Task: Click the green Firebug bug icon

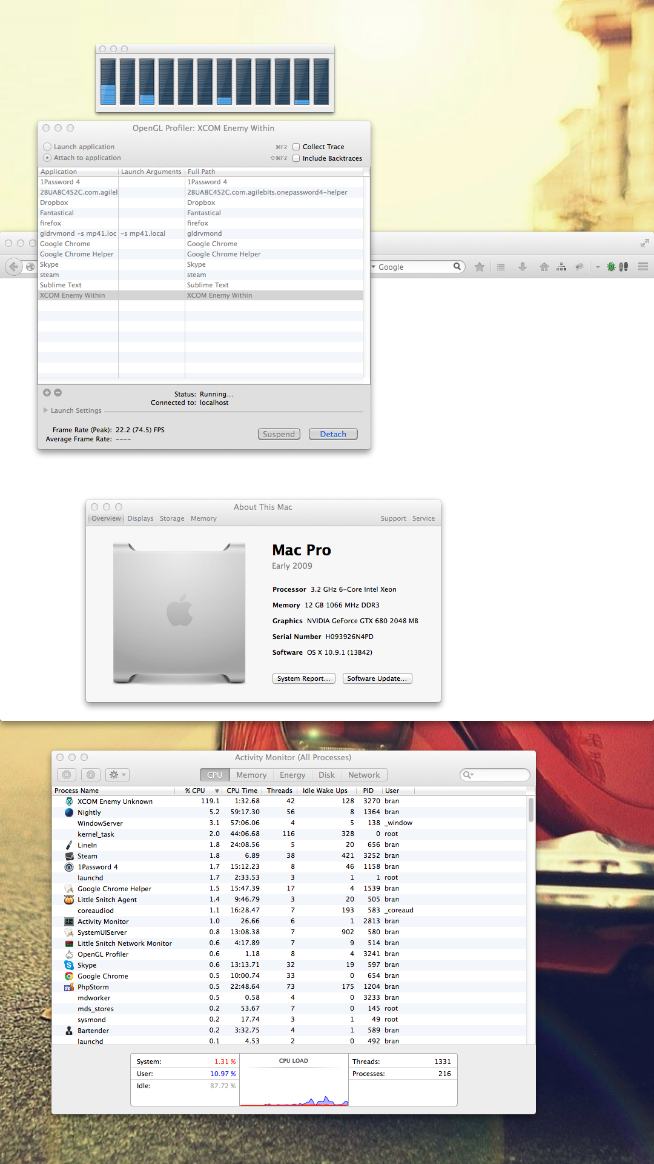Action: coord(611,267)
